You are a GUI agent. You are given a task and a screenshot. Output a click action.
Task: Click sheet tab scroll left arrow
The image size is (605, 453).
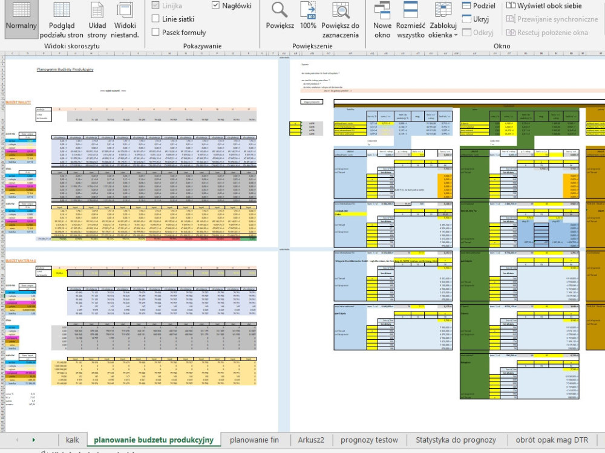17,440
